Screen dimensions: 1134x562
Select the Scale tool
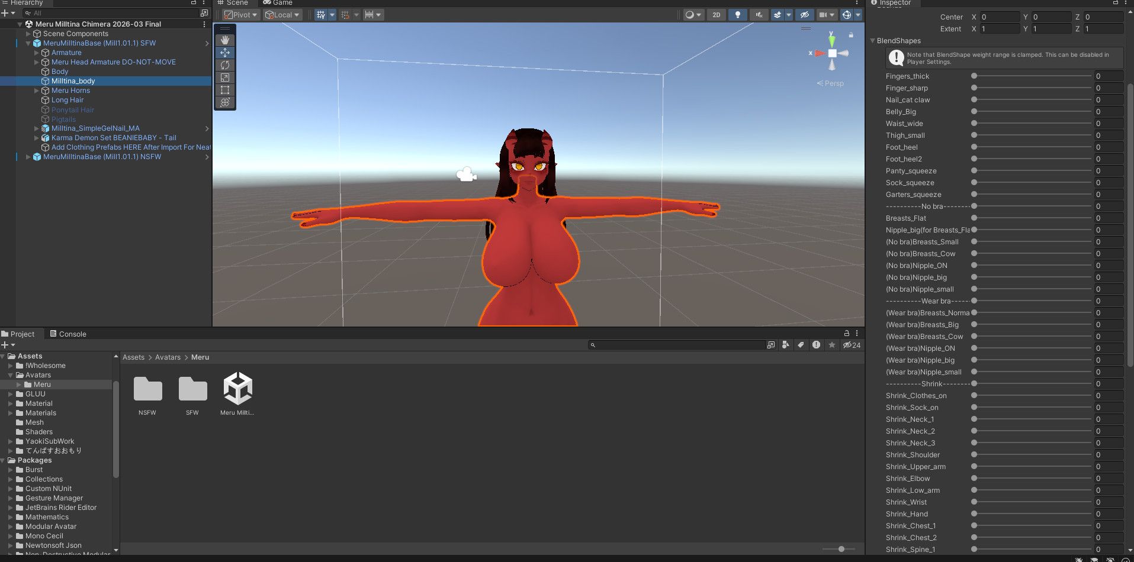(225, 77)
